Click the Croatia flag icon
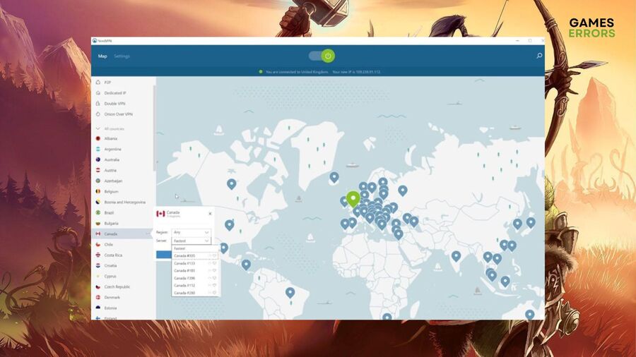Image resolution: width=636 pixels, height=357 pixels. pyautogui.click(x=98, y=265)
